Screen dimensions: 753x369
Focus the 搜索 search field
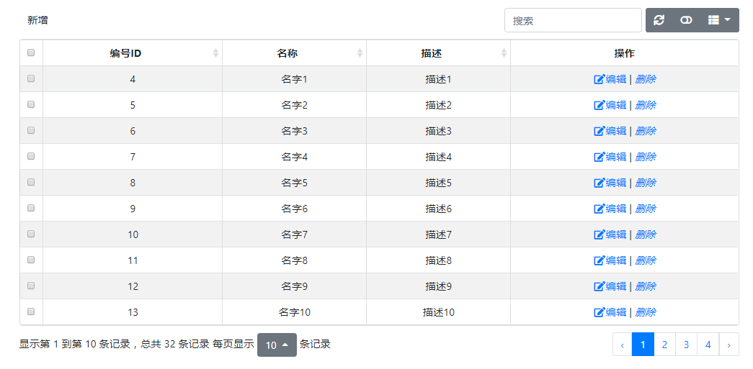point(573,21)
